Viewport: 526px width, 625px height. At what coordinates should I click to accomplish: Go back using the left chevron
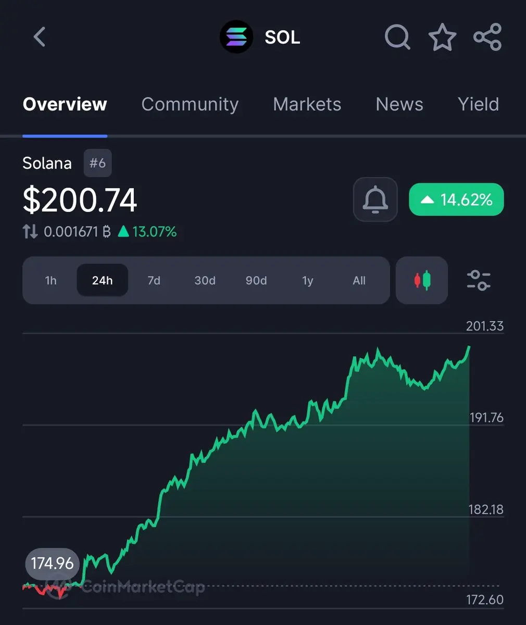(x=40, y=37)
